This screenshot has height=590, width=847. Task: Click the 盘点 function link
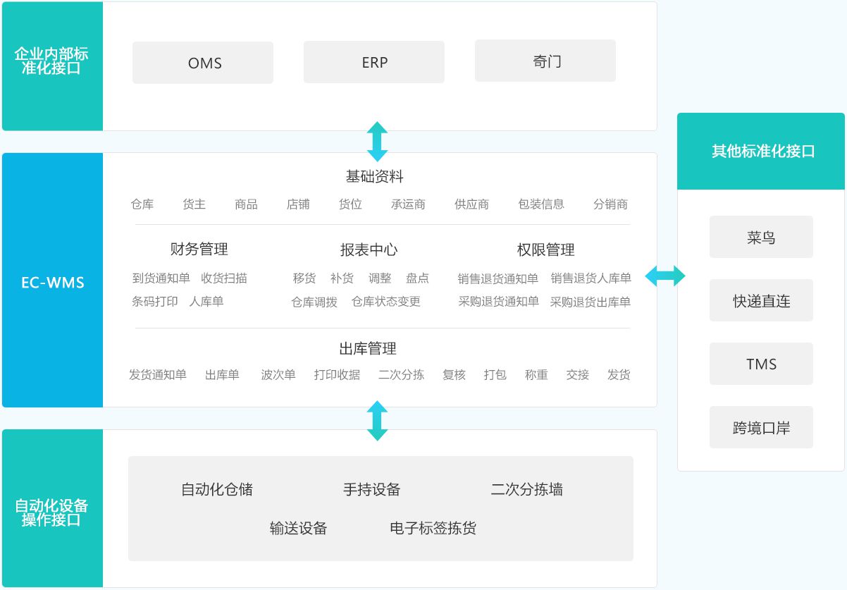(419, 278)
